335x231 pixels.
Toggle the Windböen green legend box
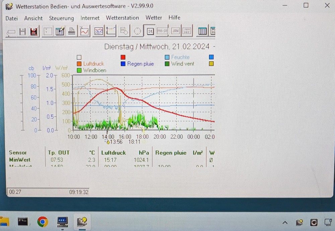pyautogui.click(x=79, y=70)
